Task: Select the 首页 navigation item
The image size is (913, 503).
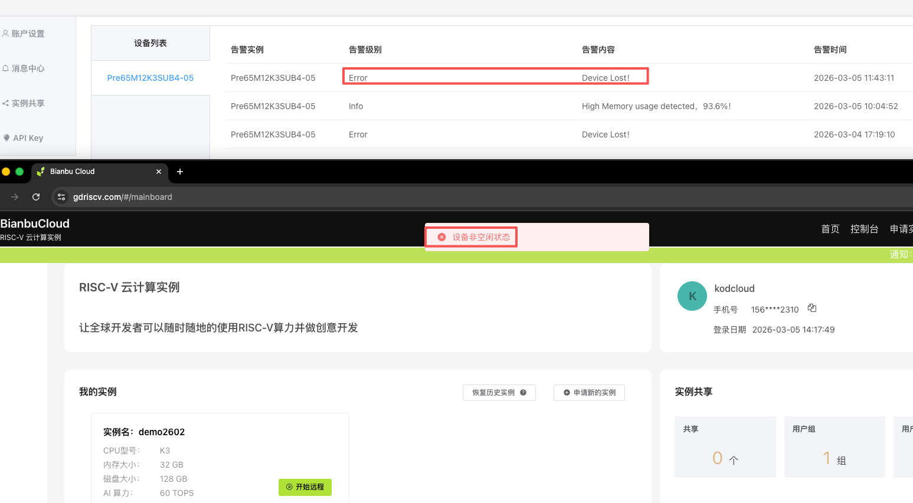Action: [x=830, y=229]
